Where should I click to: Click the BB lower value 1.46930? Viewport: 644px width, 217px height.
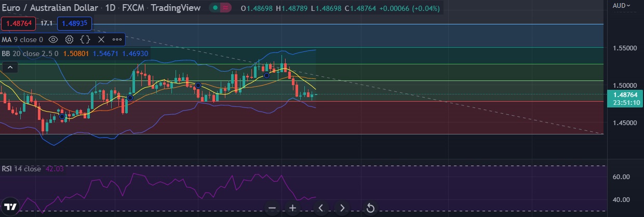pyautogui.click(x=135, y=53)
